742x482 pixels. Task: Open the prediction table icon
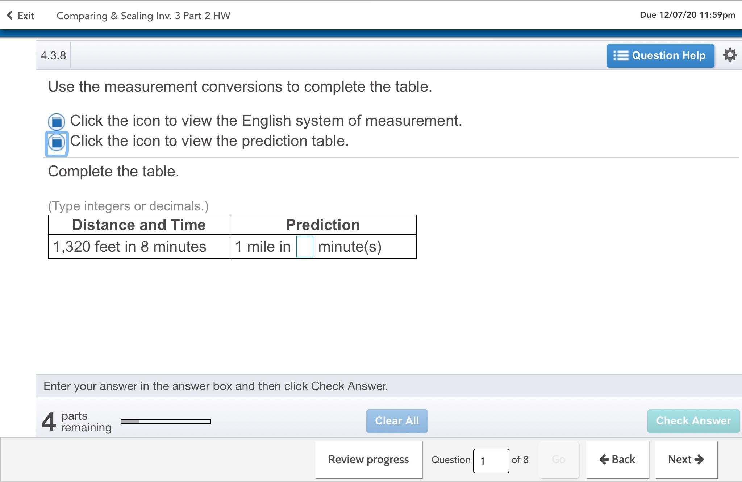pyautogui.click(x=57, y=142)
